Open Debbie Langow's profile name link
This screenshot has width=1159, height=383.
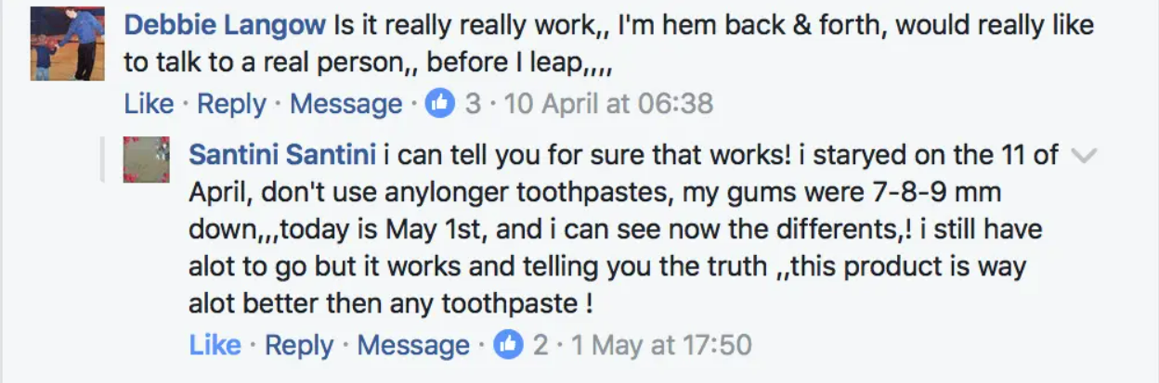click(x=226, y=25)
